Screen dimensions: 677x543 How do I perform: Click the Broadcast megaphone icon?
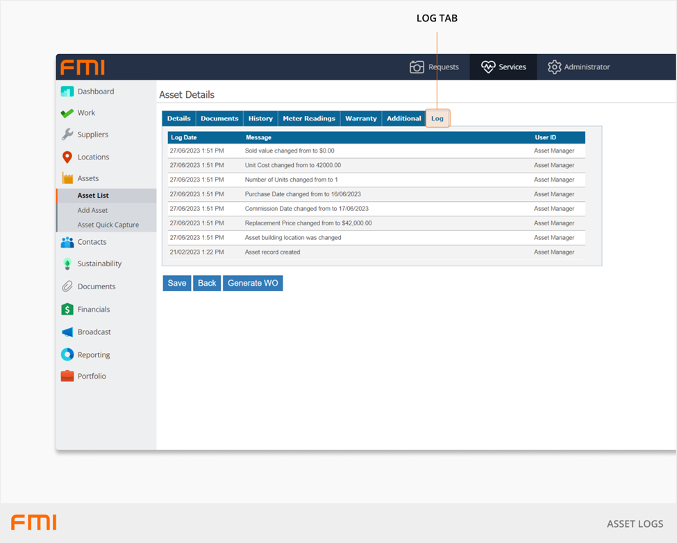point(67,332)
